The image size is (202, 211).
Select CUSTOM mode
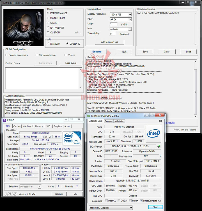click(x=48, y=33)
